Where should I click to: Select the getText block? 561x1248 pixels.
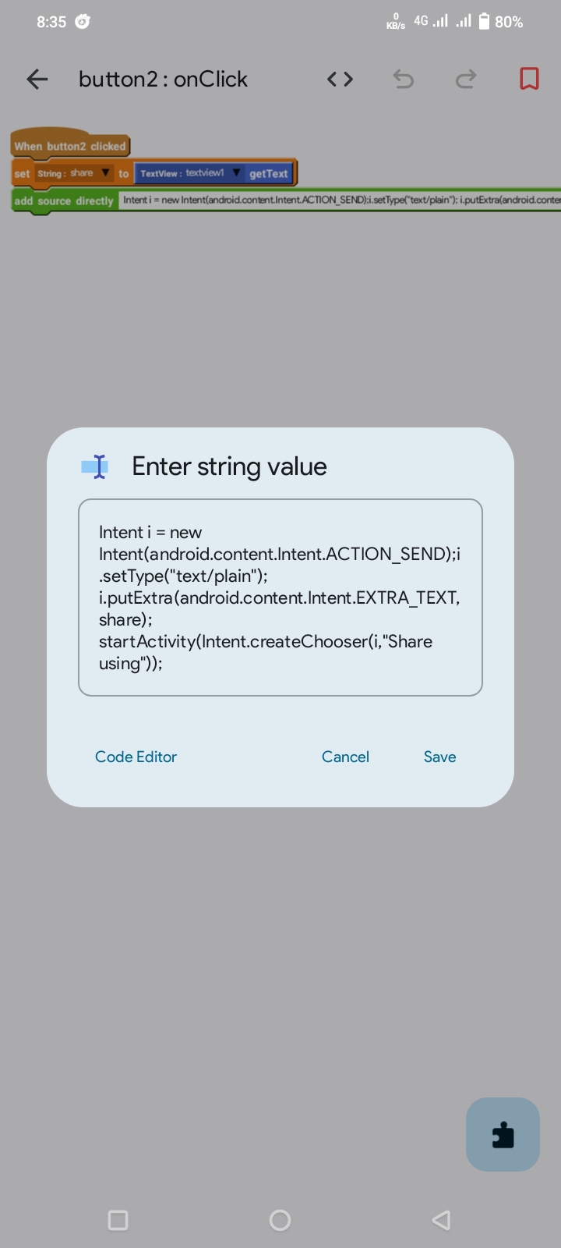269,173
